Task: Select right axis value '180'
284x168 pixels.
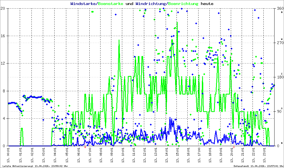Action: (280, 77)
